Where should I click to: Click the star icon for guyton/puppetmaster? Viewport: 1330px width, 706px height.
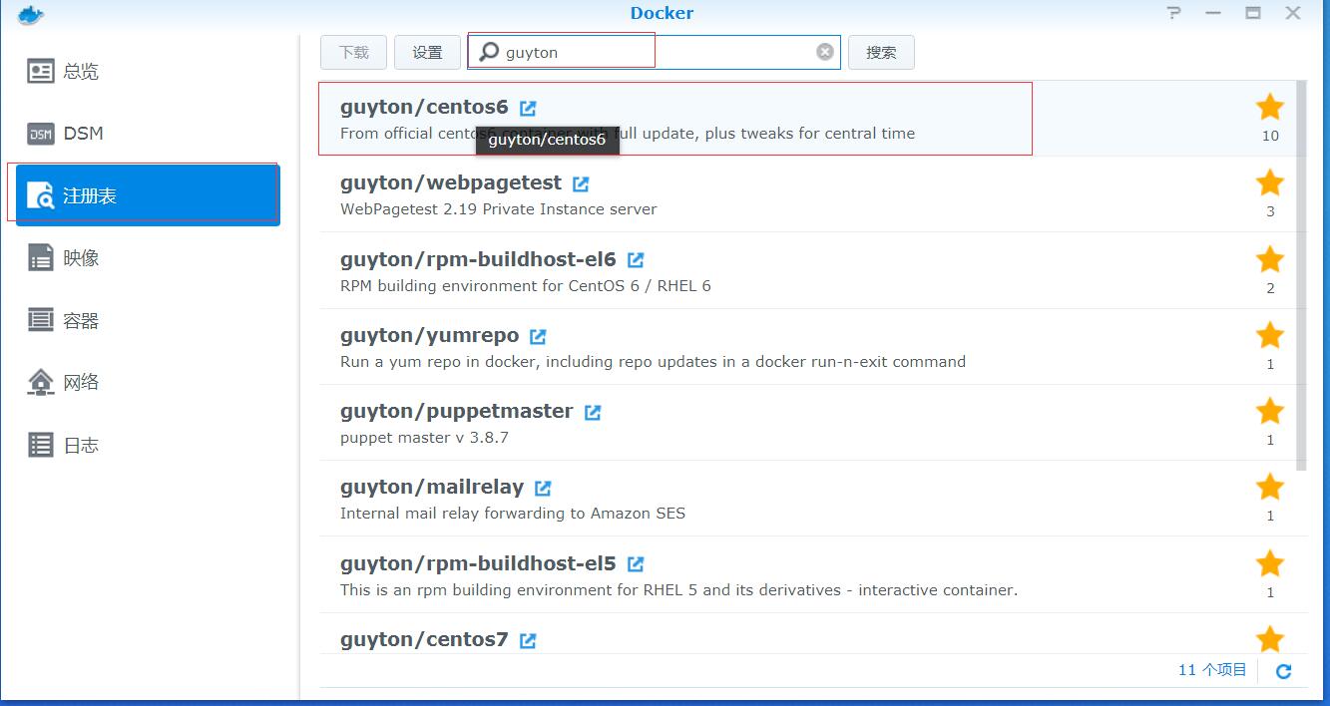click(1270, 411)
